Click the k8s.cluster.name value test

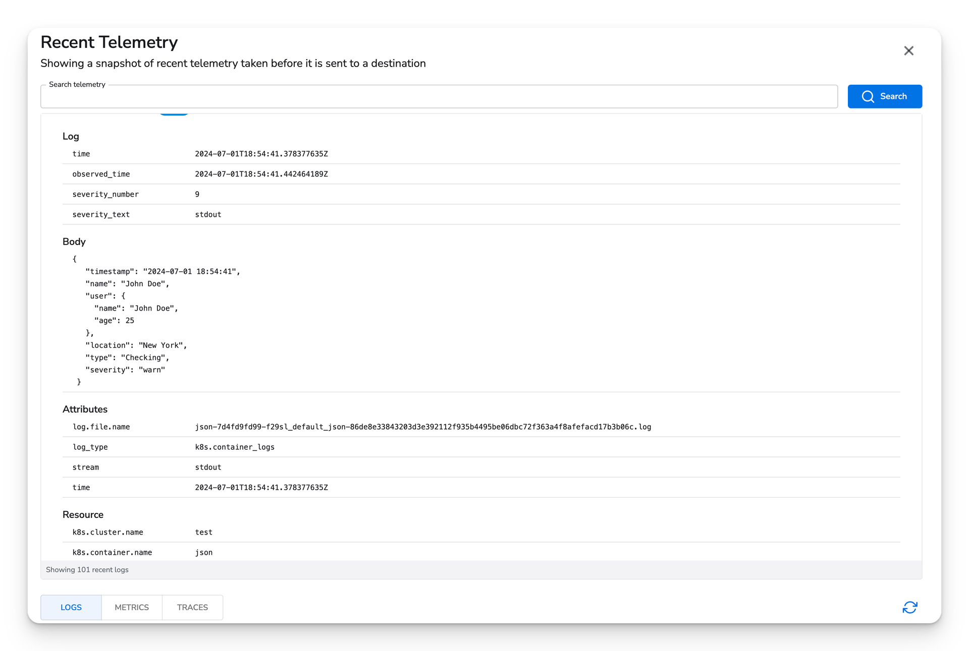[x=204, y=532]
